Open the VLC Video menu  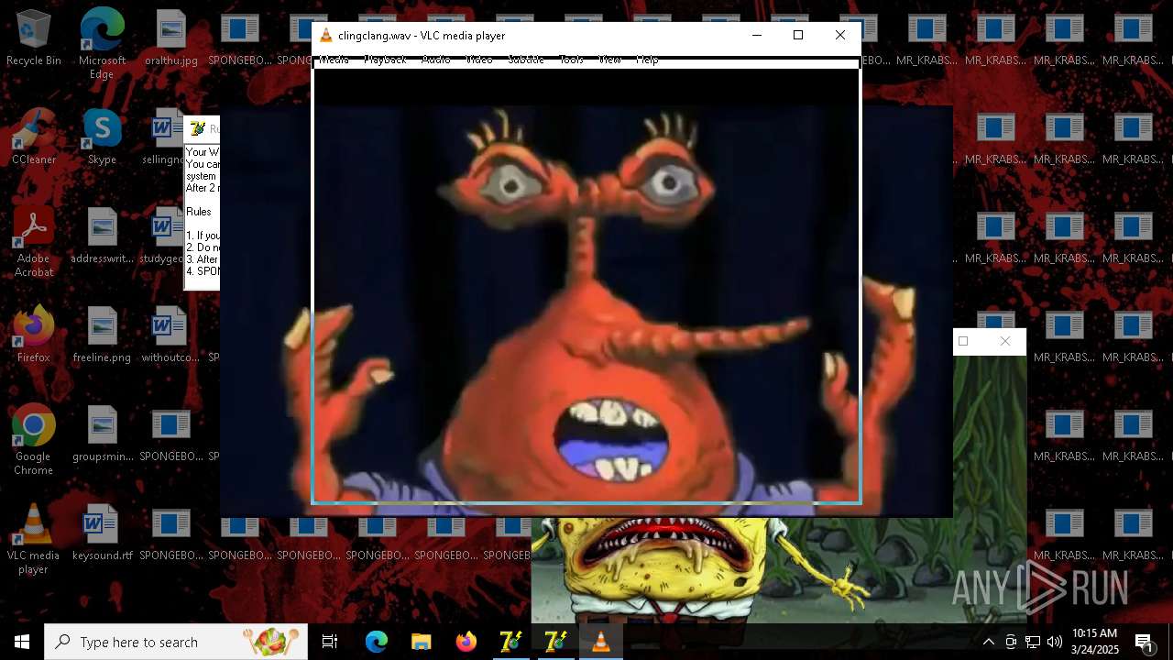point(479,60)
